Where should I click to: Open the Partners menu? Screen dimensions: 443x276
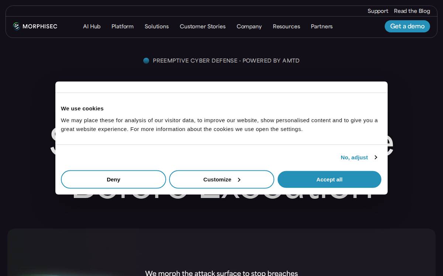322,26
